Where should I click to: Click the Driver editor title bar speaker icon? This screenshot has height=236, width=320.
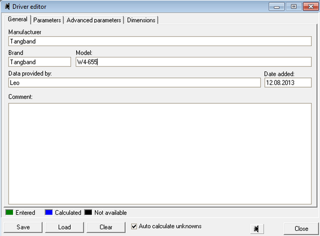coord(7,7)
